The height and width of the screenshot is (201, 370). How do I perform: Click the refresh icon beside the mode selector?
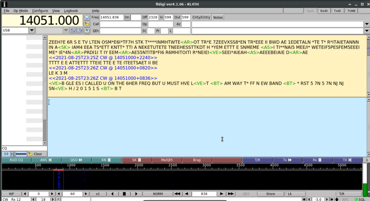tap(73, 30)
